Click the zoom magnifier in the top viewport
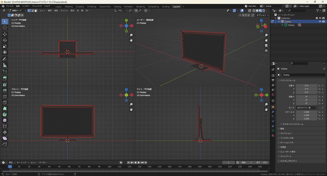The image size is (327, 176). point(131,35)
